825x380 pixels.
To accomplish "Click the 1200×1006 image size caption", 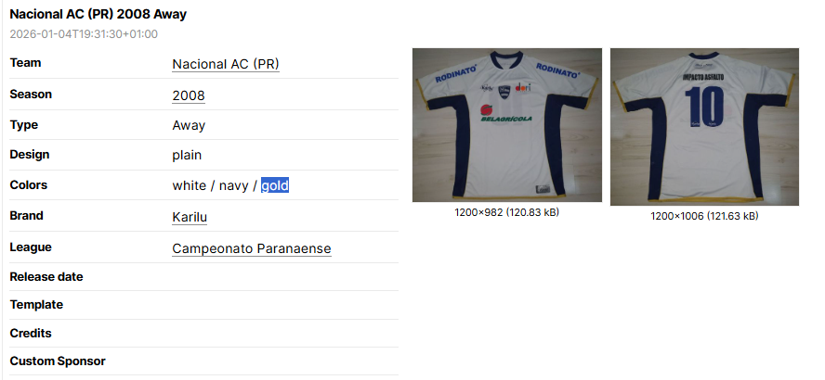I will click(704, 216).
